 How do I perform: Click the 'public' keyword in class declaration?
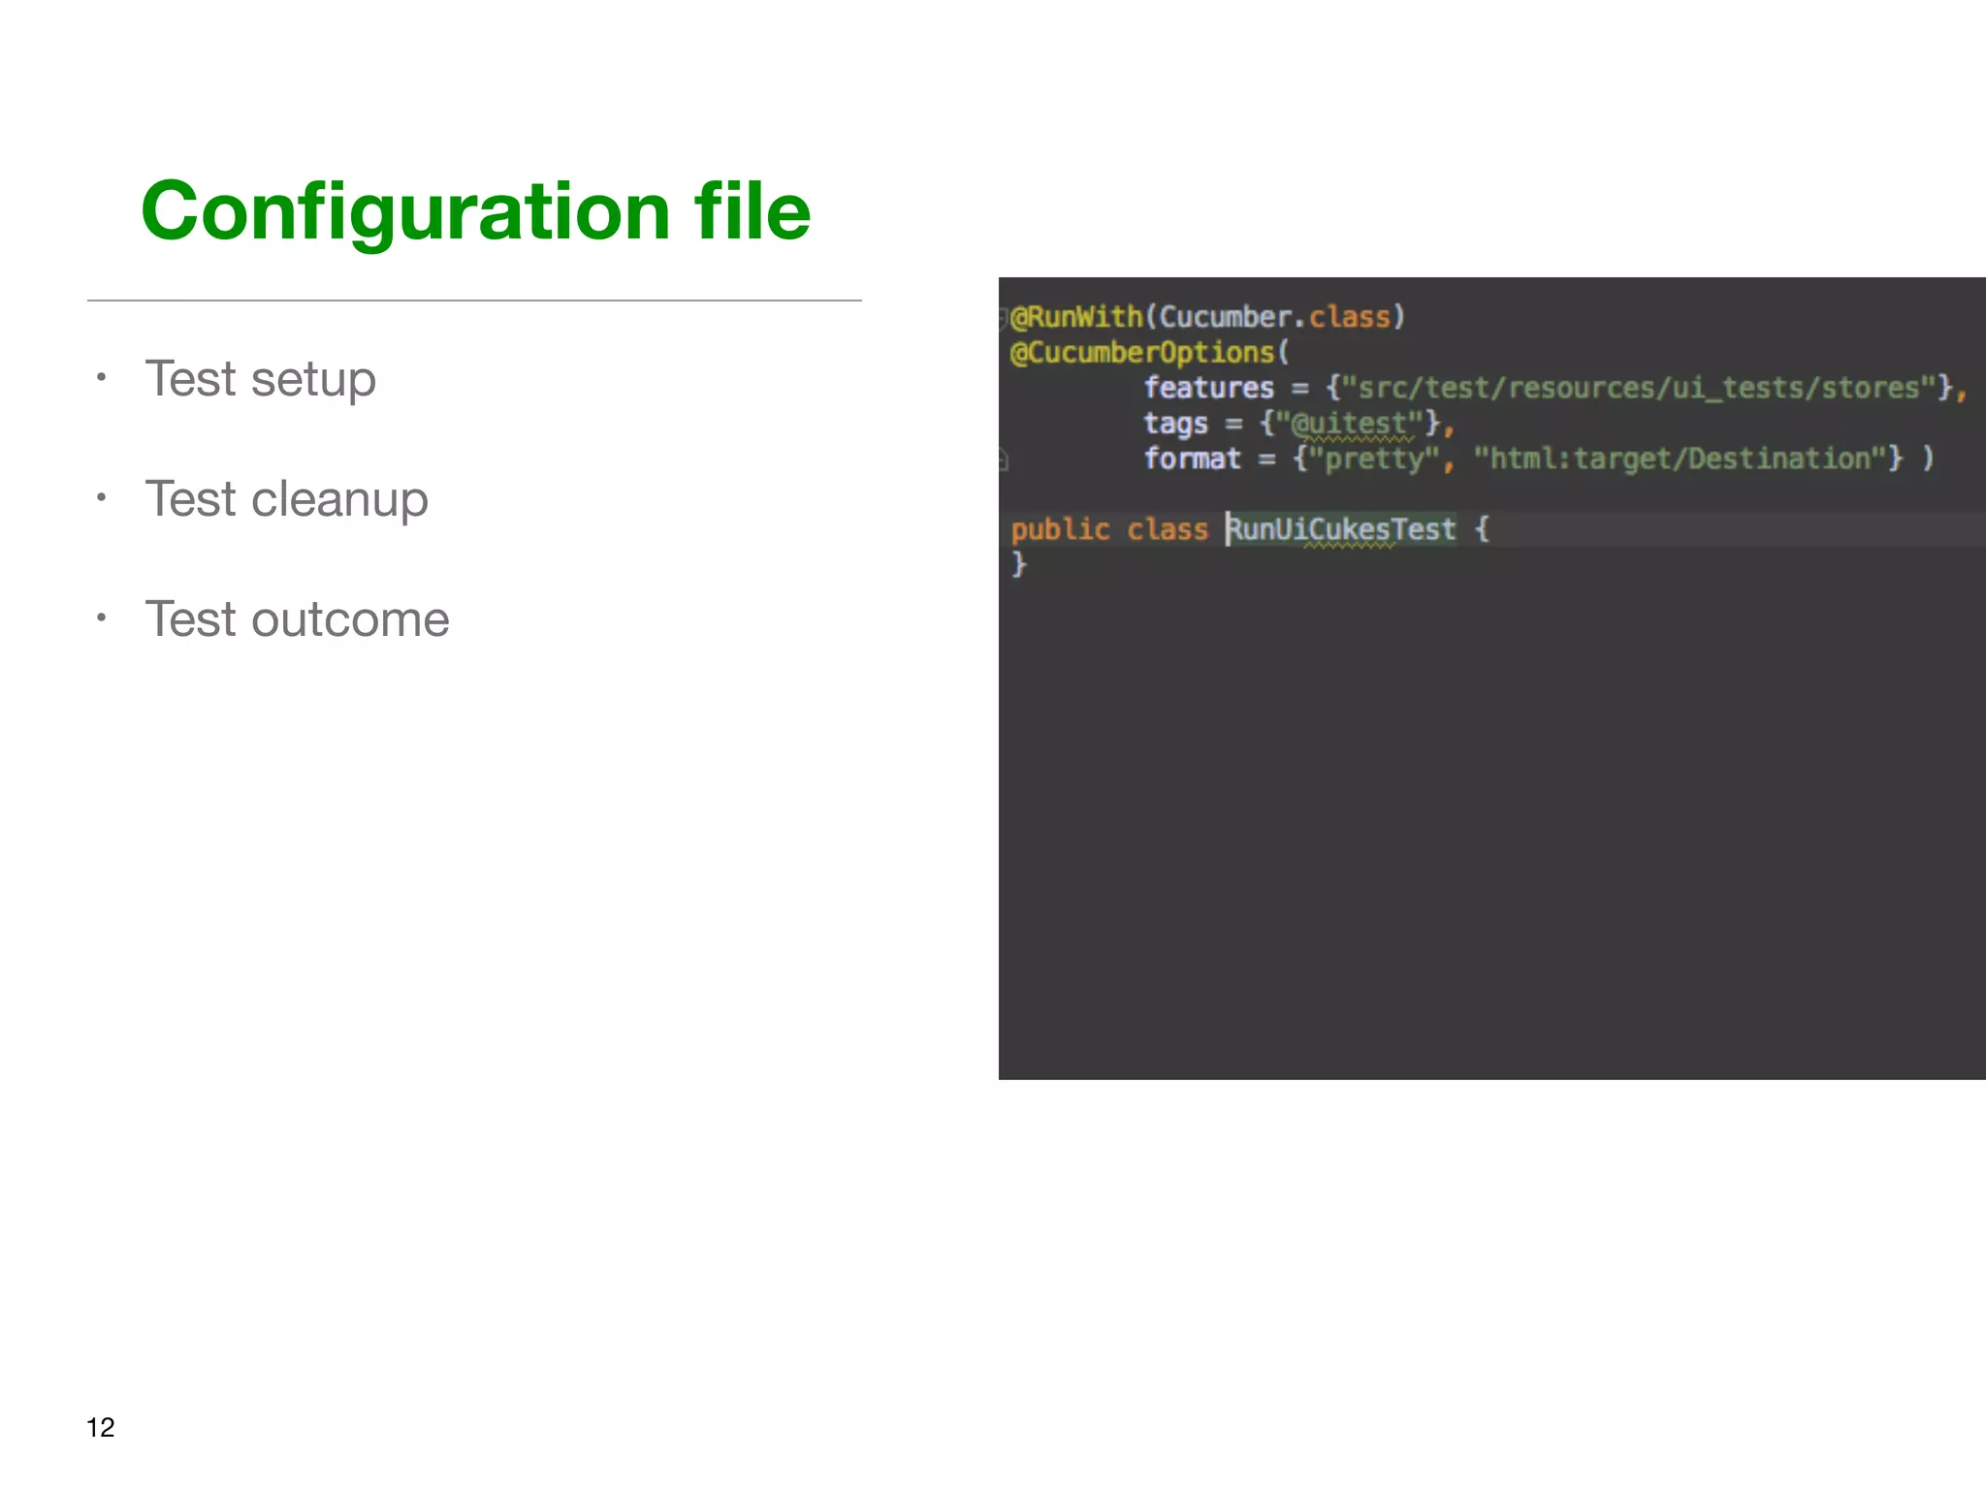pos(1059,529)
